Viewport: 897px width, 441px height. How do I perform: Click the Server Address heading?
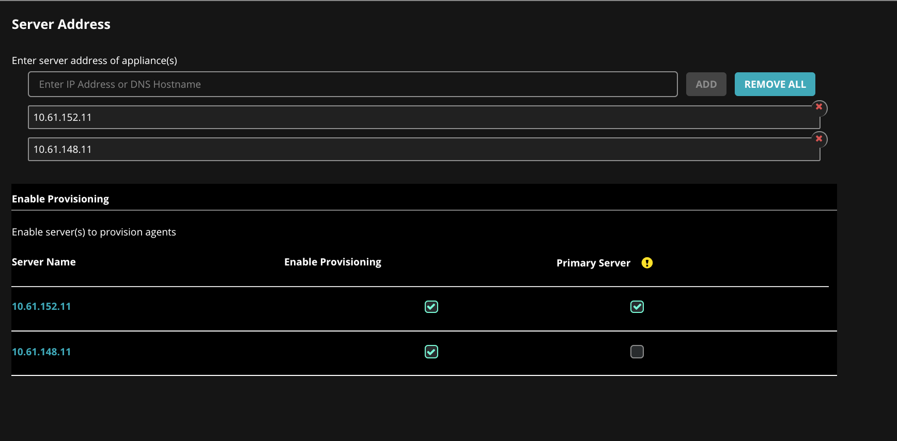coord(61,24)
